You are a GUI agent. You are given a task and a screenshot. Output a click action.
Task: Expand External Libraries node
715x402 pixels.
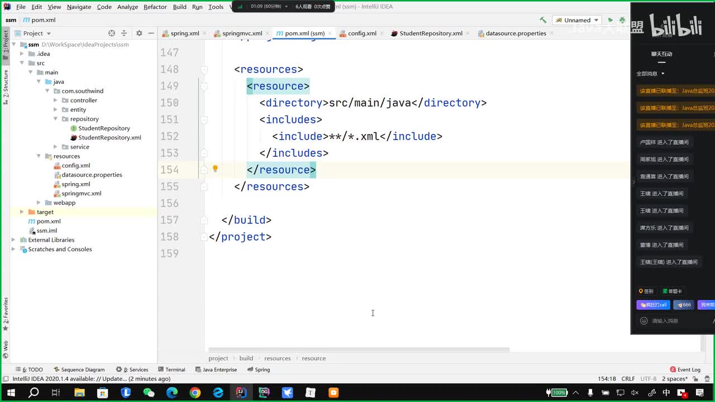14,240
